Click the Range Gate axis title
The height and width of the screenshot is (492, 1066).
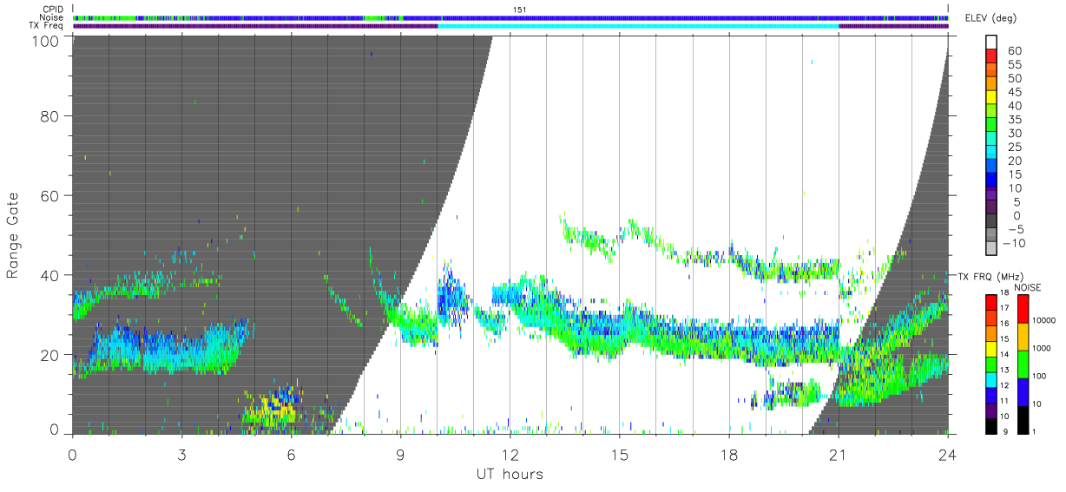click(x=13, y=236)
